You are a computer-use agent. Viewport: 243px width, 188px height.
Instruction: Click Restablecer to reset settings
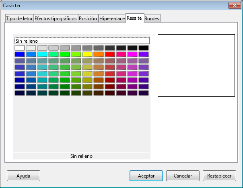click(219, 176)
